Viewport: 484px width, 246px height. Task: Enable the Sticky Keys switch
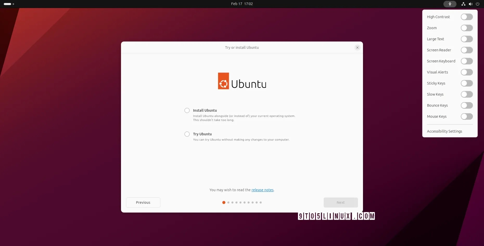click(467, 83)
